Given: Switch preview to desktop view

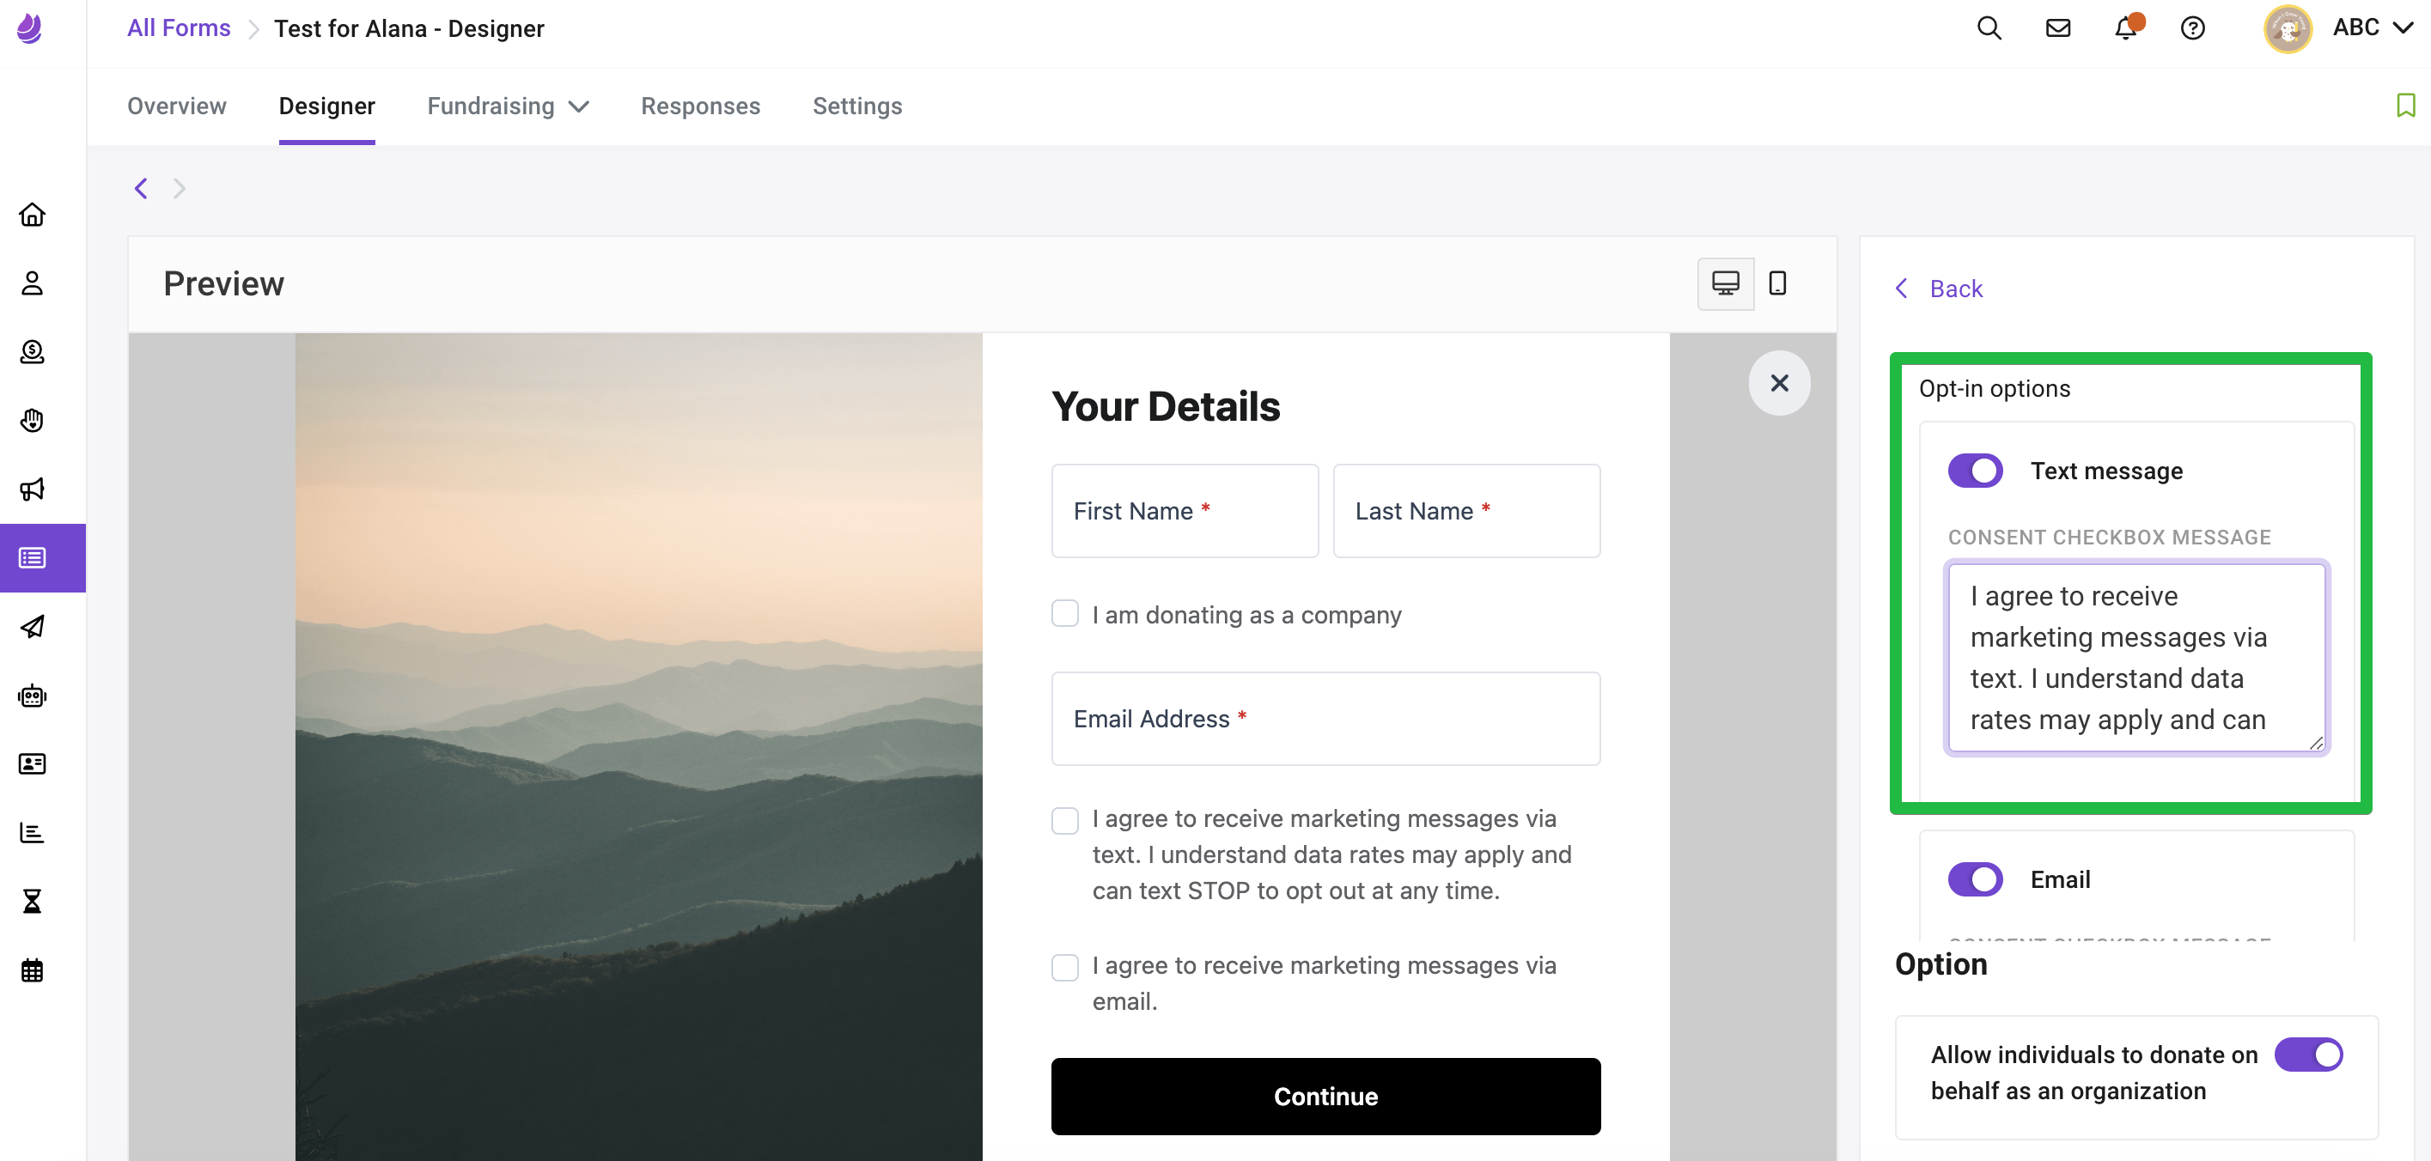Looking at the screenshot, I should [x=1725, y=283].
